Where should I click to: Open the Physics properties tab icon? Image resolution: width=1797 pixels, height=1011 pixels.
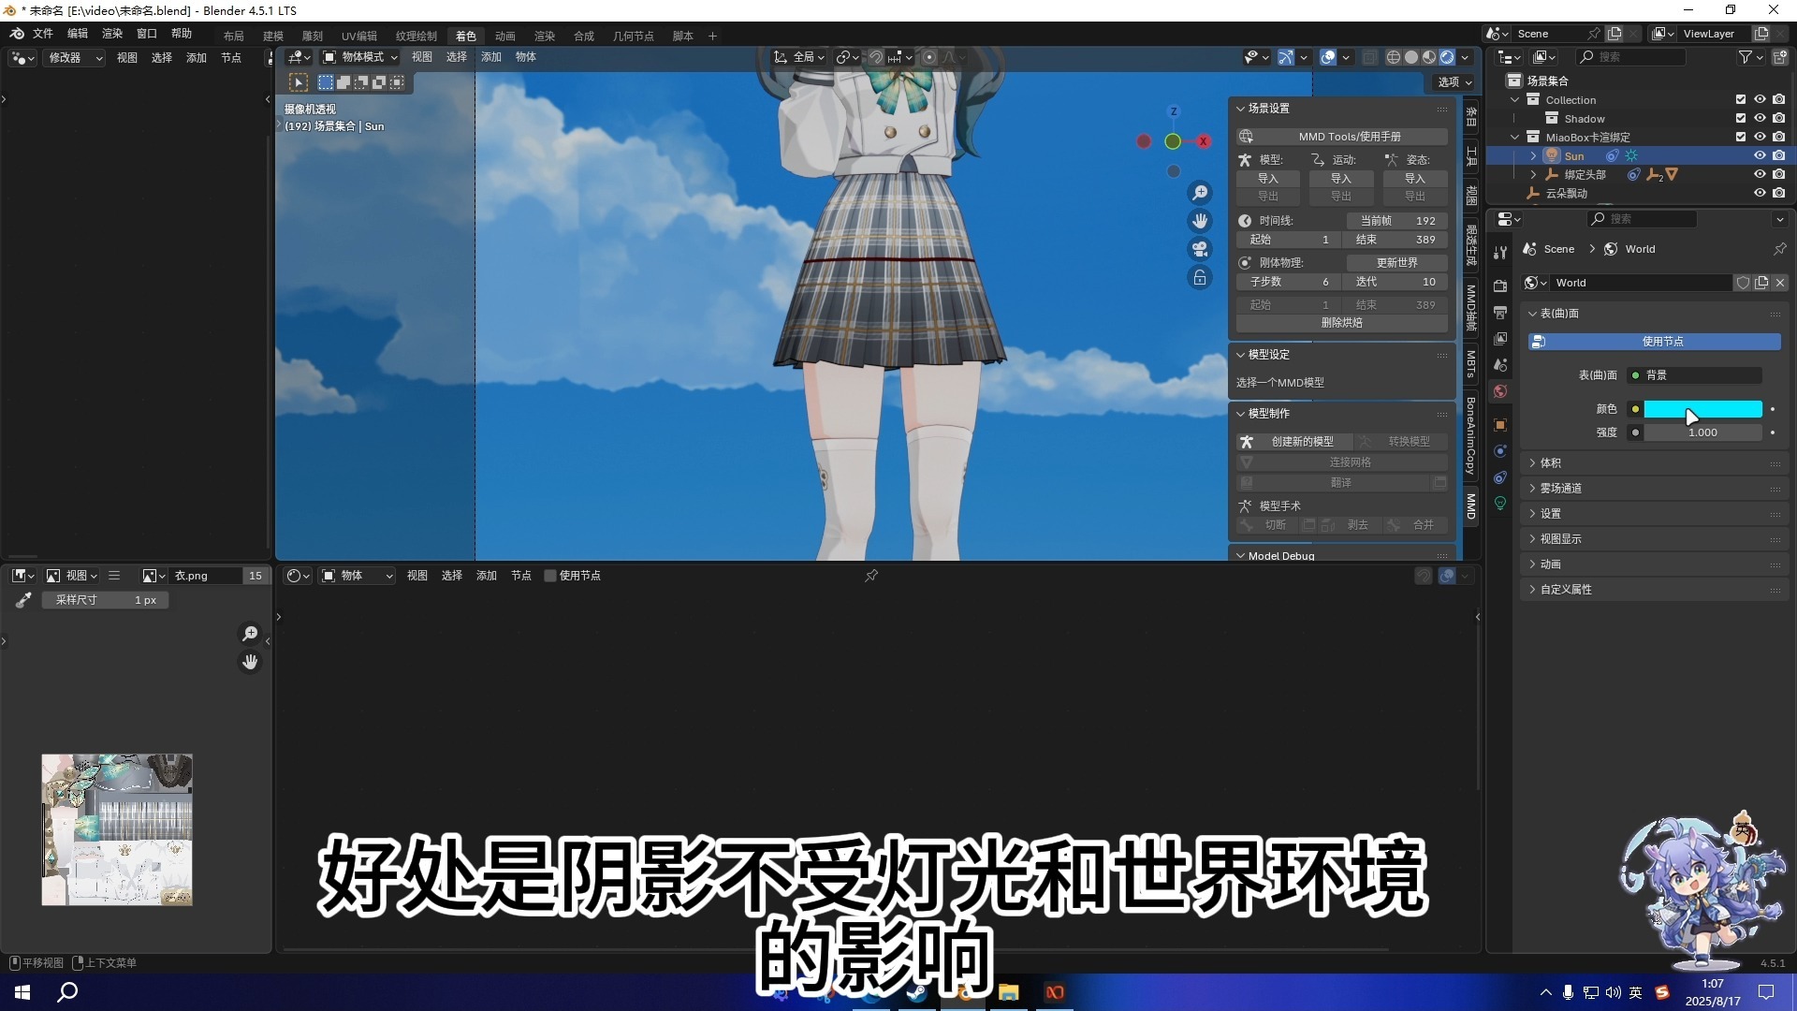tap(1500, 451)
